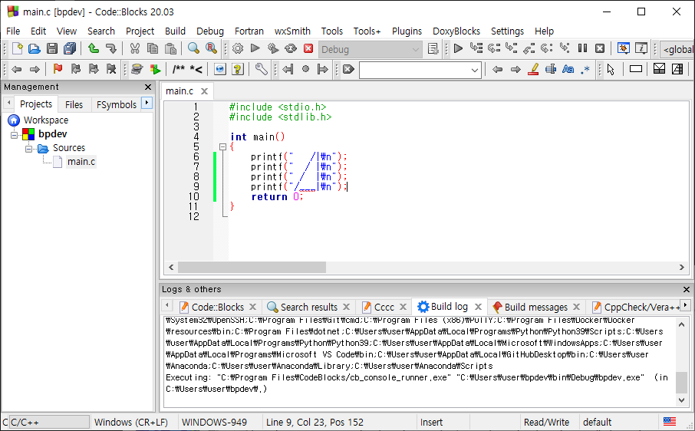Pause the debugger with Break icon
This screenshot has width=695, height=431.
click(x=582, y=48)
